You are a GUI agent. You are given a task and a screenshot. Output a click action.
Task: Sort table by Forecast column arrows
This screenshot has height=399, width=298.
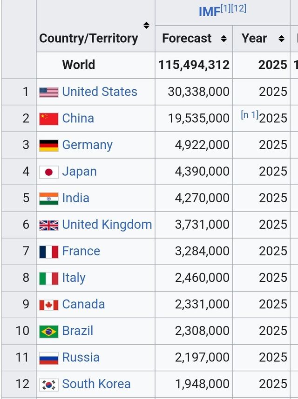tap(223, 39)
